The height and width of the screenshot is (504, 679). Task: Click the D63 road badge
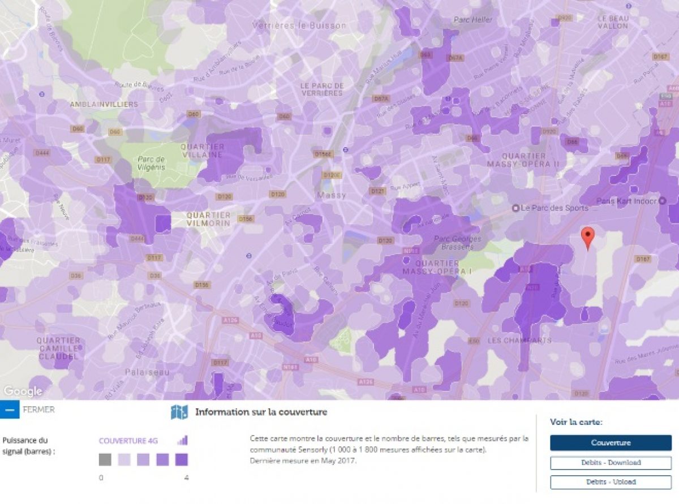tap(425, 55)
